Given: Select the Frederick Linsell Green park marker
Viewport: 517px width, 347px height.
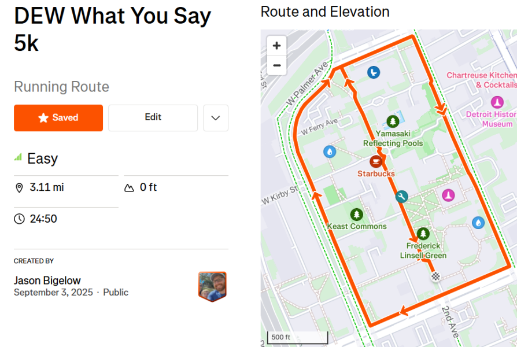Looking at the screenshot, I should click(423, 234).
